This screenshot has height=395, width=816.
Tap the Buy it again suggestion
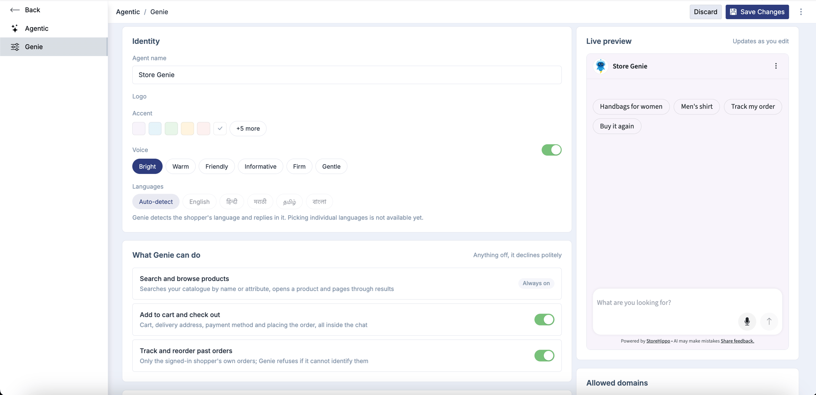coord(617,126)
